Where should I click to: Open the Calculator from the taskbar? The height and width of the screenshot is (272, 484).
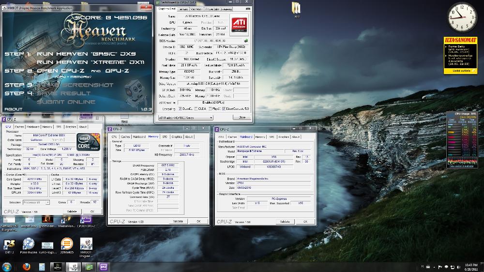tap(42, 267)
